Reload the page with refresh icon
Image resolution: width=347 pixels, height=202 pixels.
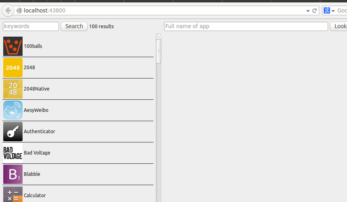click(314, 10)
